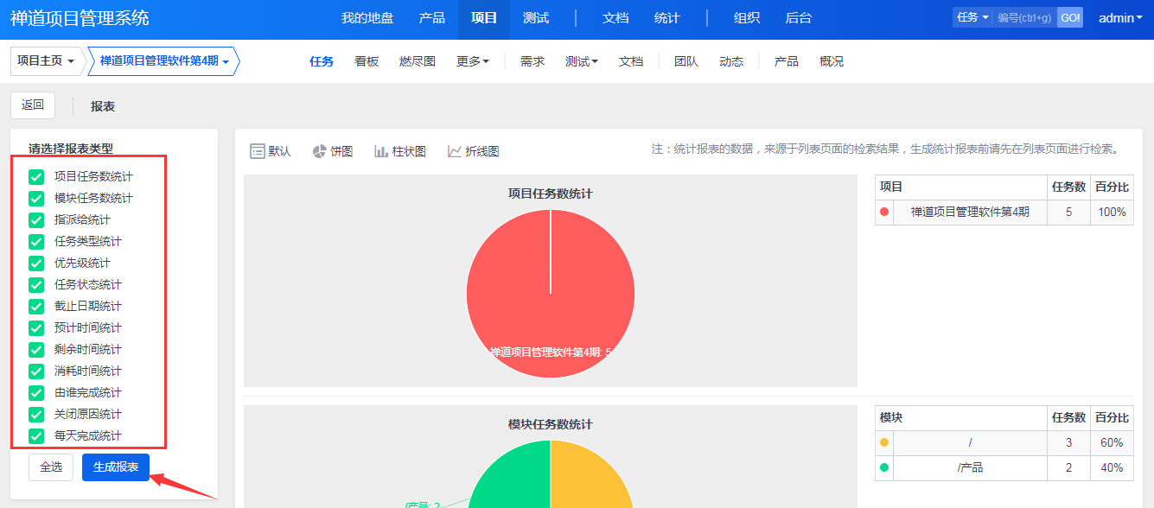Viewport: 1154px width, 508px height.
Task: Open the admin user menu
Action: (1122, 17)
